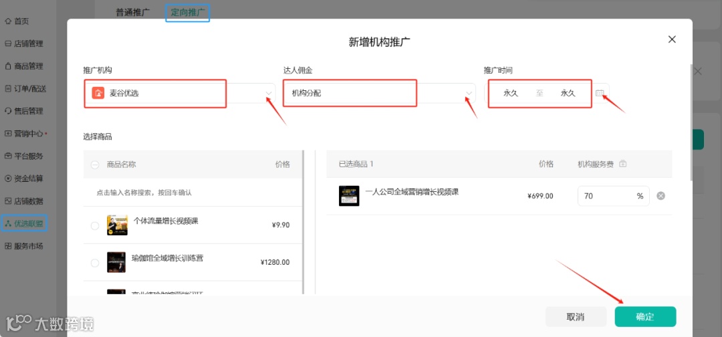
Task: Click the 营销中心 sidebar icon
Action: (8, 134)
